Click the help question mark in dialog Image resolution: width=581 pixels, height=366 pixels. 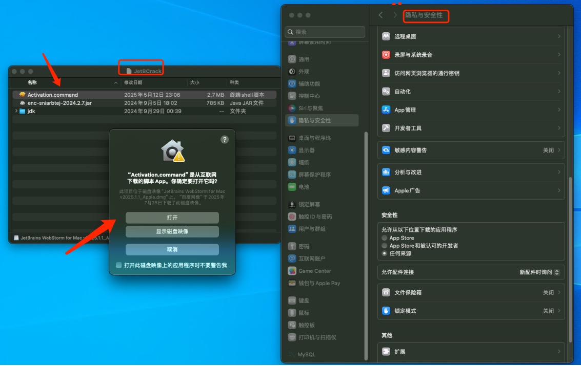coord(225,139)
